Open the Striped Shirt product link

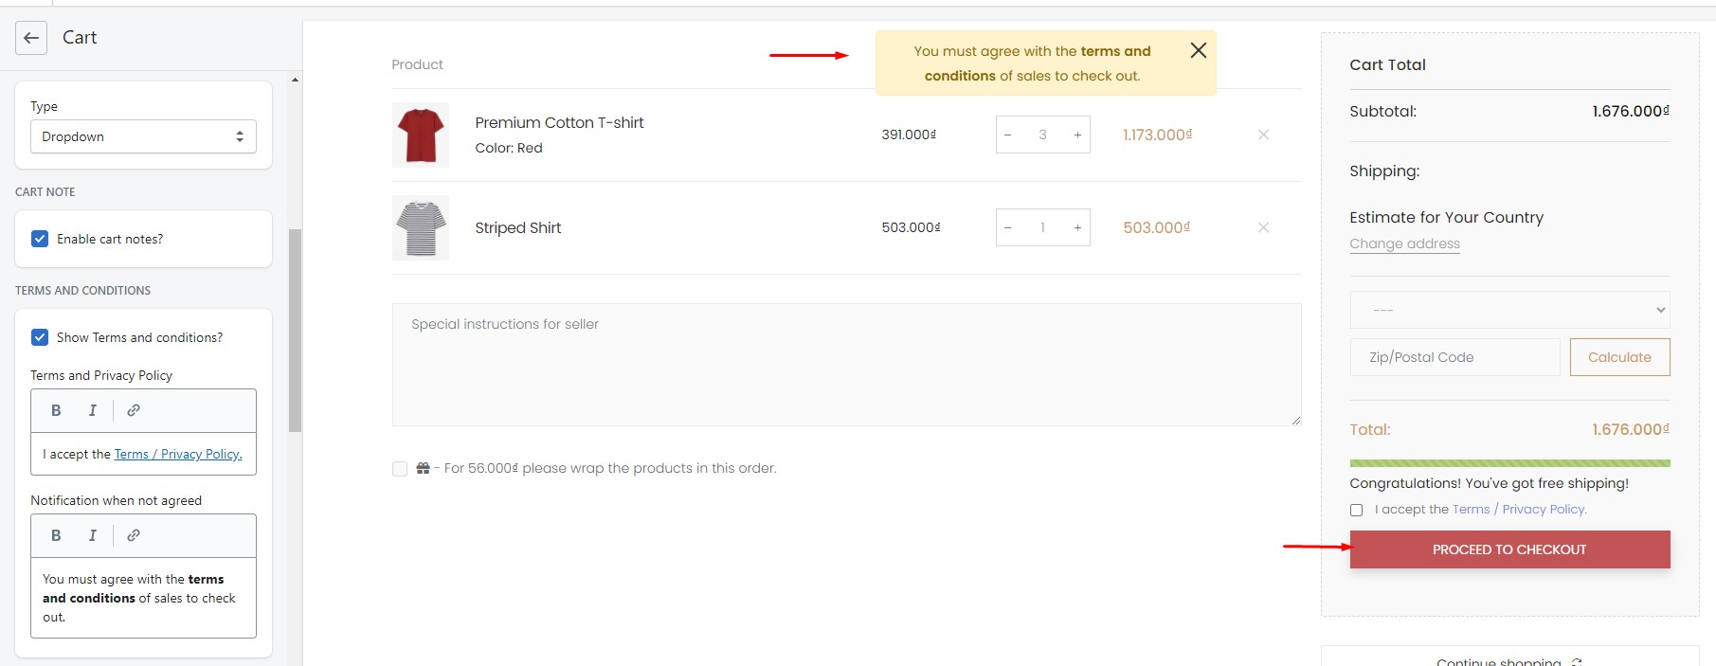click(518, 227)
